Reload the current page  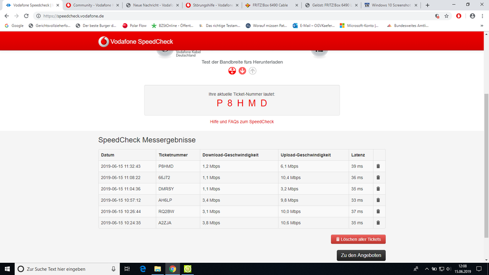pos(26,16)
